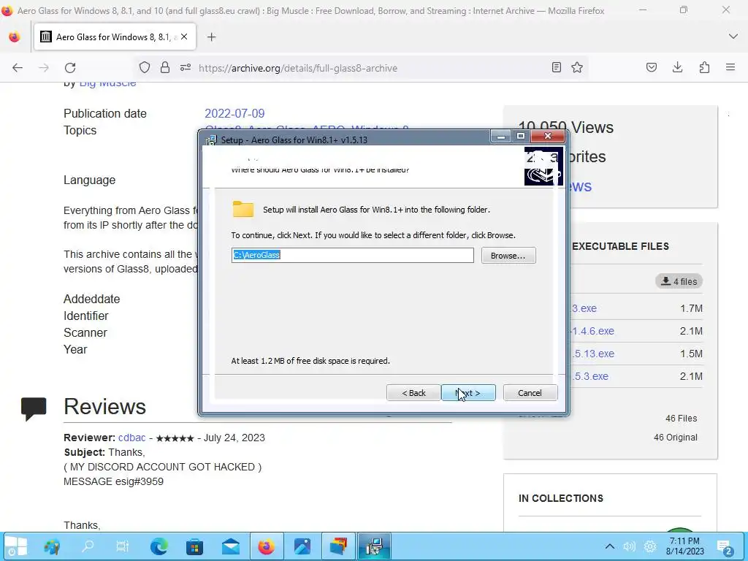Screen dimensions: 748x561
Task: Click the Firefox View icon
Action: coord(15,37)
